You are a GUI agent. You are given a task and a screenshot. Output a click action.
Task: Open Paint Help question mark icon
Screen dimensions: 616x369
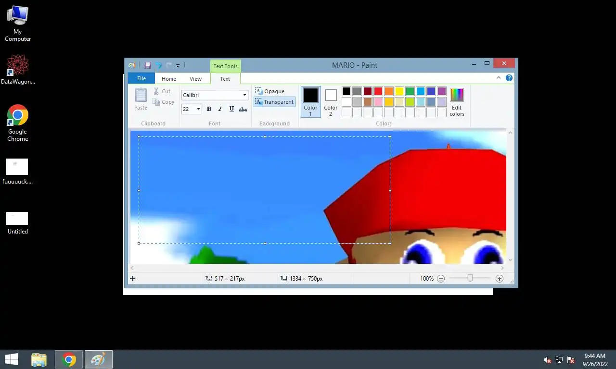[x=509, y=78]
